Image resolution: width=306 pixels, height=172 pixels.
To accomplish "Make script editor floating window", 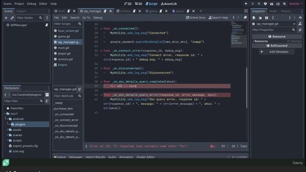I will tap(245, 18).
